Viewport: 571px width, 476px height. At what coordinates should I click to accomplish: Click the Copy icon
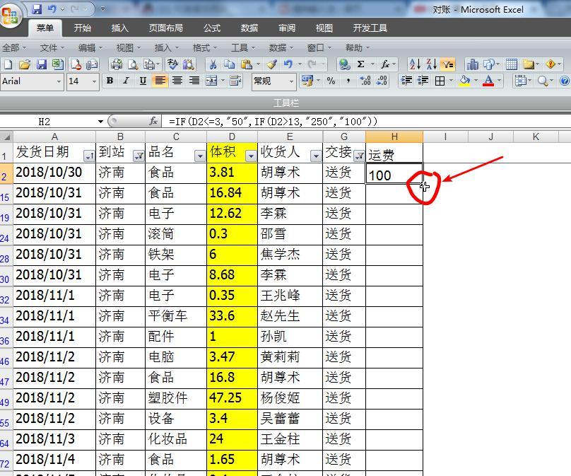(x=230, y=65)
